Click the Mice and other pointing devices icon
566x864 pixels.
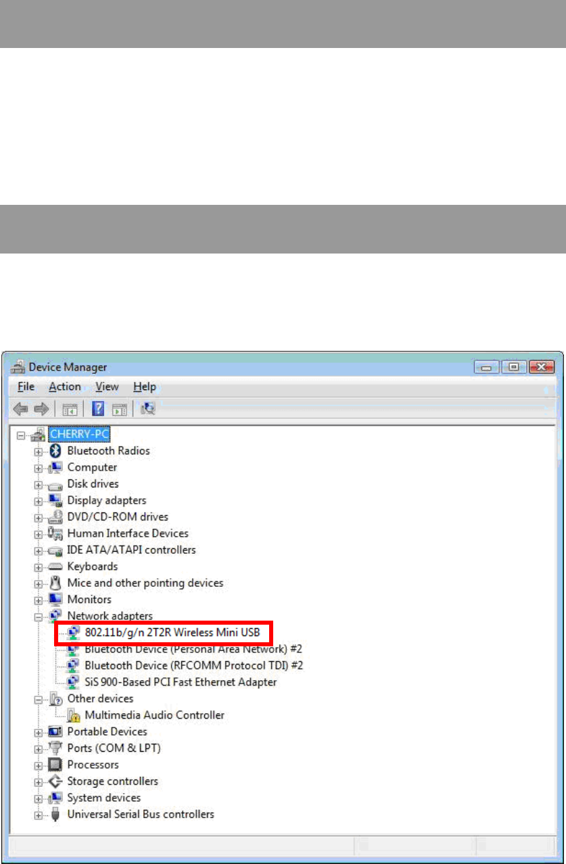pyautogui.click(x=55, y=583)
